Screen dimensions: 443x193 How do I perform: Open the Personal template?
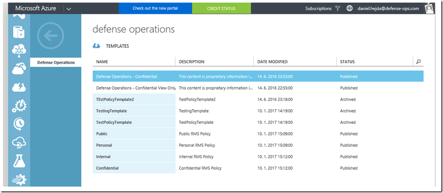tap(104, 145)
